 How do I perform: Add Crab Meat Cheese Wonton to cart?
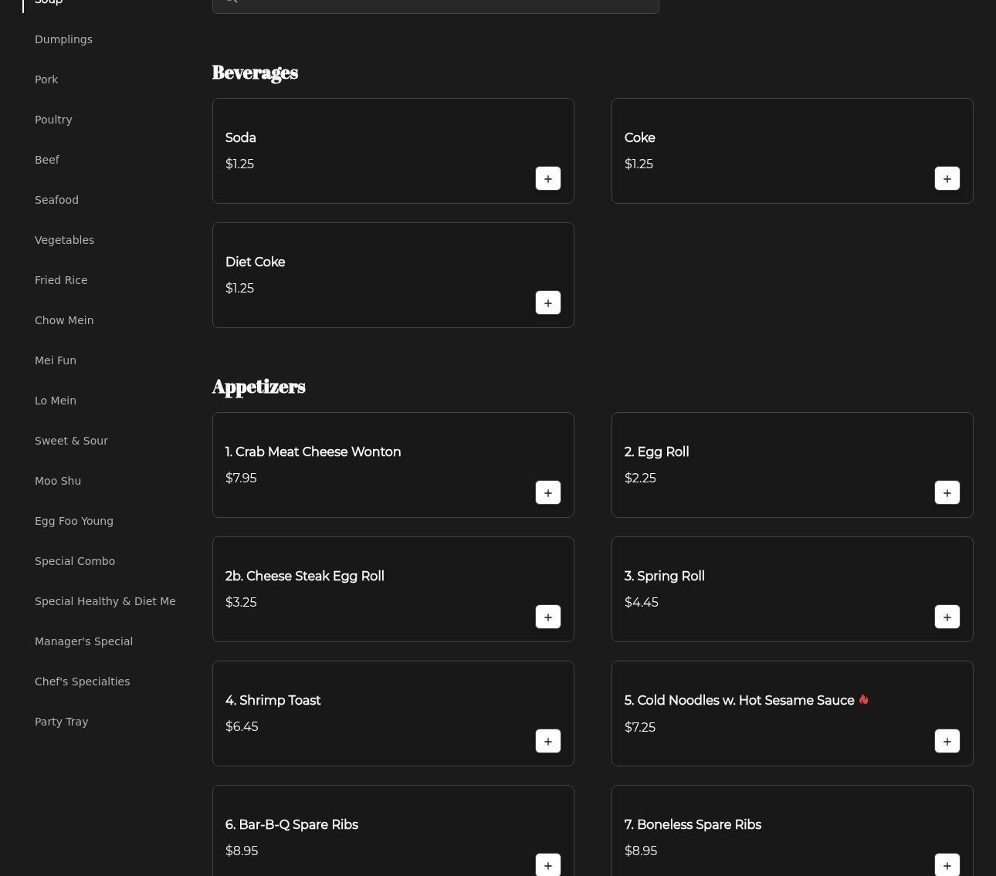547,492
